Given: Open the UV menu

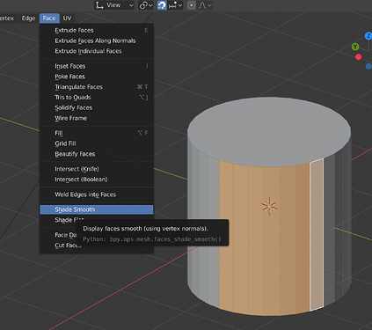Looking at the screenshot, I should (67, 18).
